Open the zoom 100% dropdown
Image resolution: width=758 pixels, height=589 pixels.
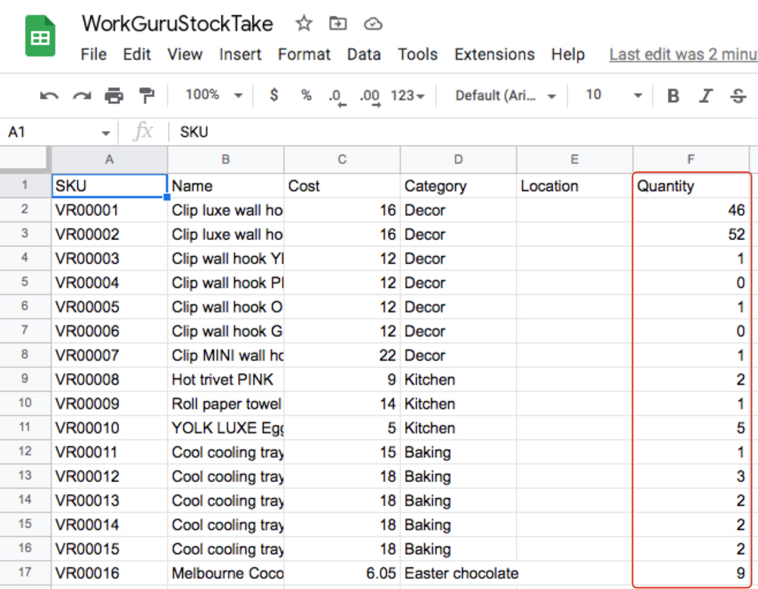pos(213,95)
